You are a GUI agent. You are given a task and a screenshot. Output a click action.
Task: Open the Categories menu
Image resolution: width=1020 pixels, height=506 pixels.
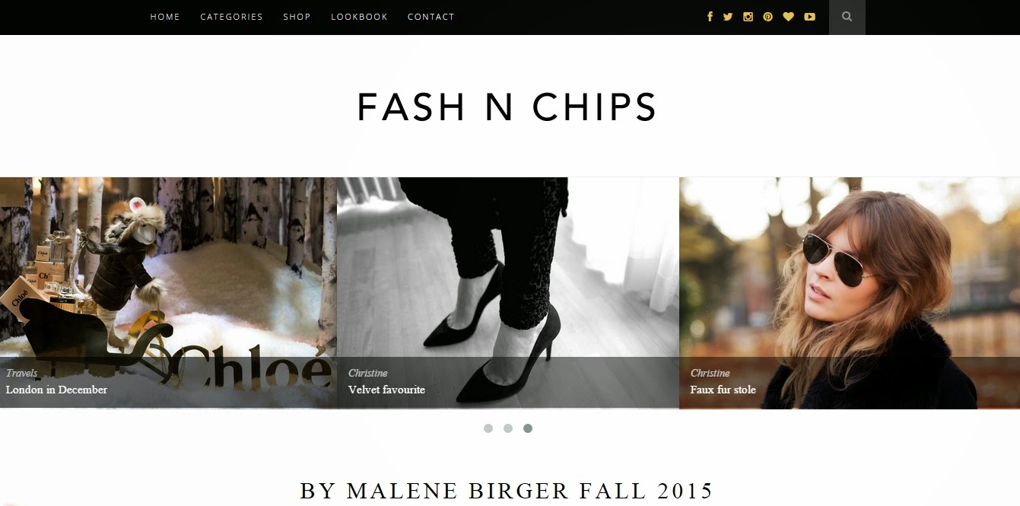(x=231, y=17)
